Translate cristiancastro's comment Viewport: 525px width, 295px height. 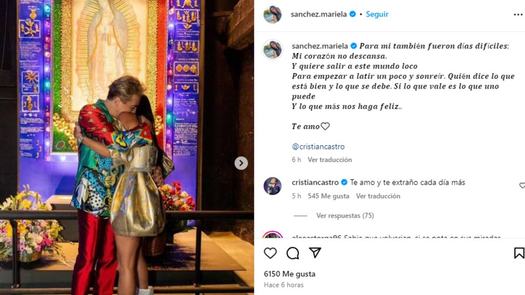[378, 196]
